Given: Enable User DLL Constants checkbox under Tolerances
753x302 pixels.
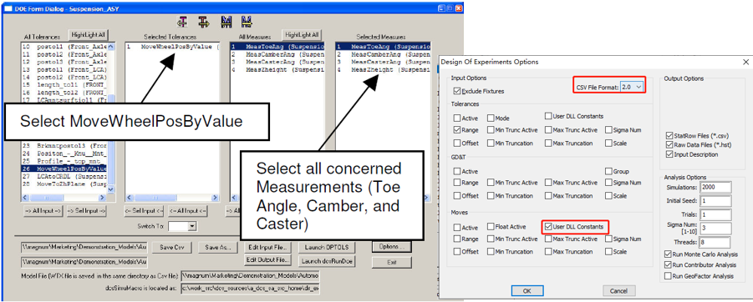Looking at the screenshot, I should pyautogui.click(x=548, y=116).
